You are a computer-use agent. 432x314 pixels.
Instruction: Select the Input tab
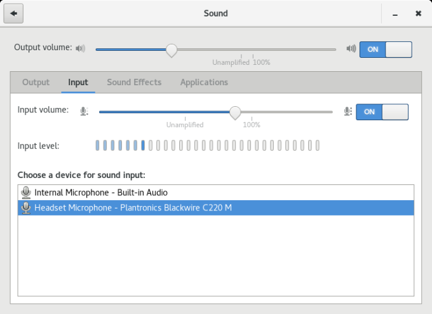78,82
